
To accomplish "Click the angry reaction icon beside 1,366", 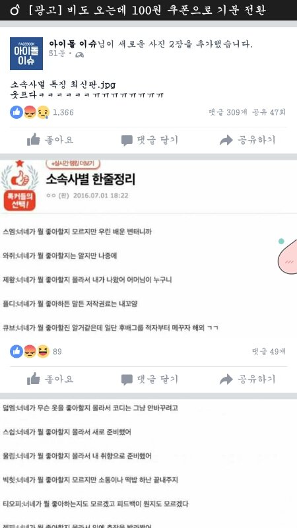I will pyautogui.click(x=30, y=112).
